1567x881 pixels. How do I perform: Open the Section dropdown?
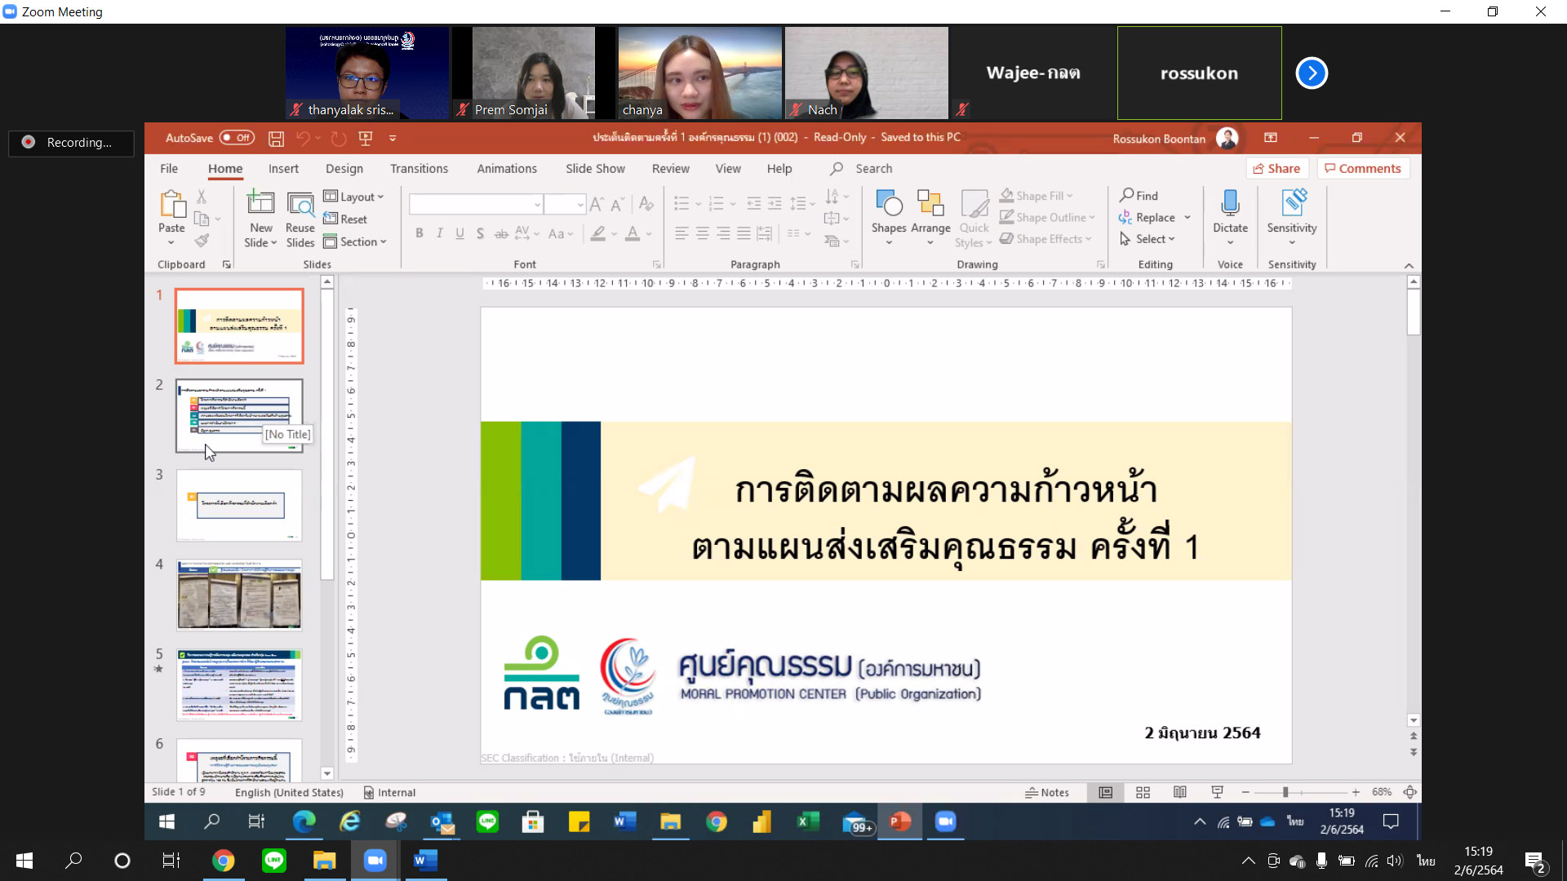(x=355, y=241)
